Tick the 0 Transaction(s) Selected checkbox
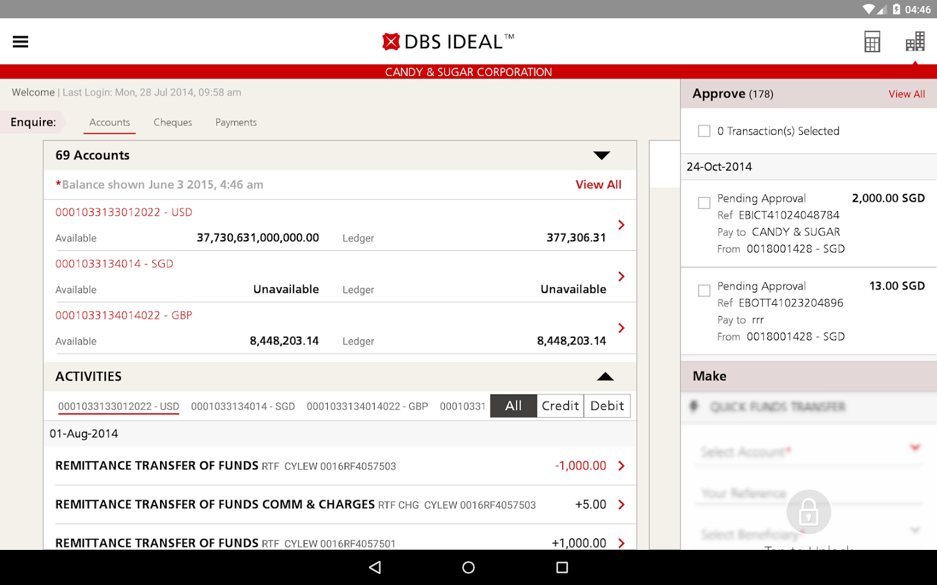937x585 pixels. pos(704,131)
